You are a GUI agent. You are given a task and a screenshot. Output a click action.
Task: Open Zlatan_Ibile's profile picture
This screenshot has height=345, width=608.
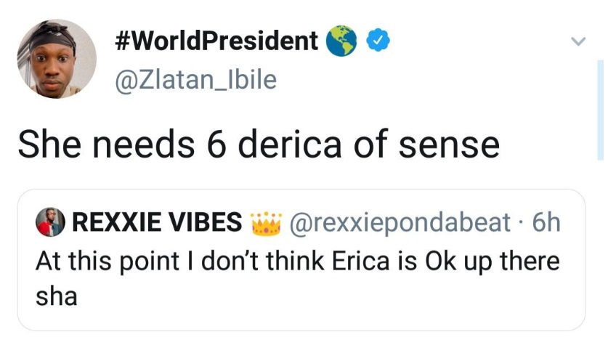(57, 58)
